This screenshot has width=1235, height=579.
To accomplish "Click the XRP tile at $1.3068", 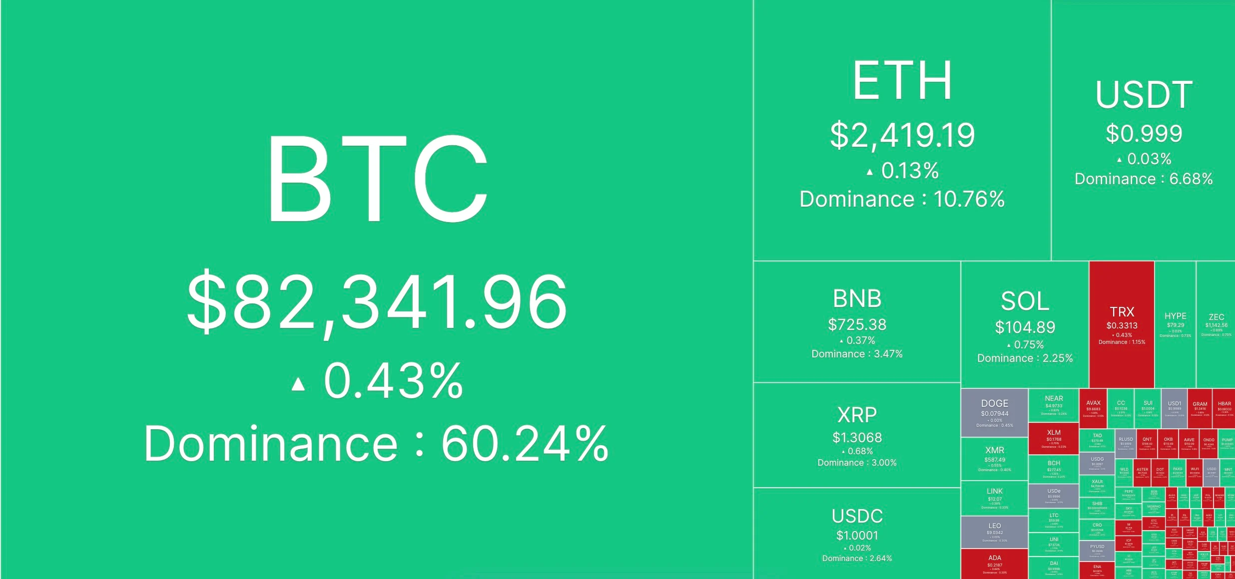I will [857, 435].
